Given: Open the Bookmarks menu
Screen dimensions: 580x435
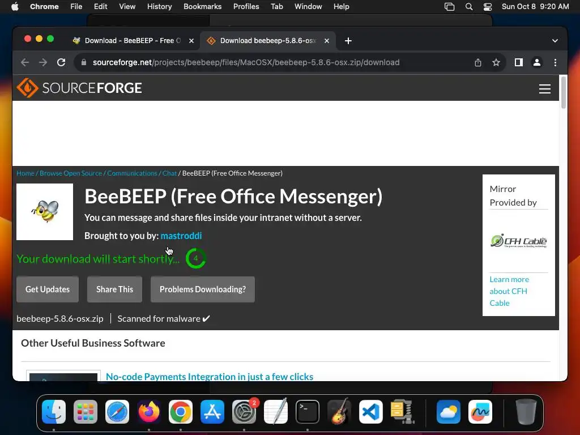Looking at the screenshot, I should (202, 7).
